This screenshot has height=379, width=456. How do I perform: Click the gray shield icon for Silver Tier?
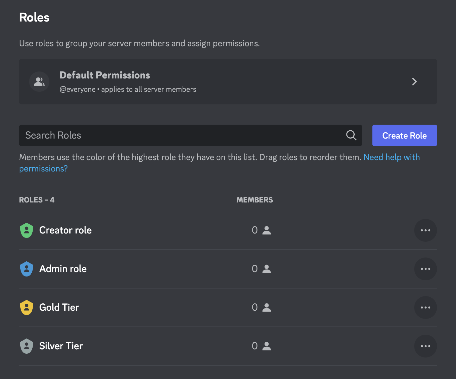pos(27,346)
